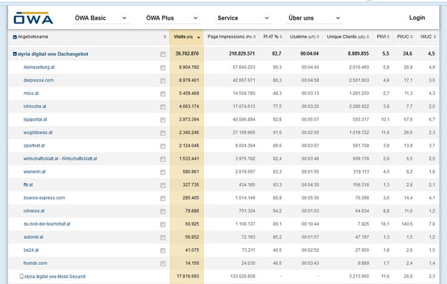447x284 pixels.
Task: Open the sportnet.at link
Action: coord(34,146)
